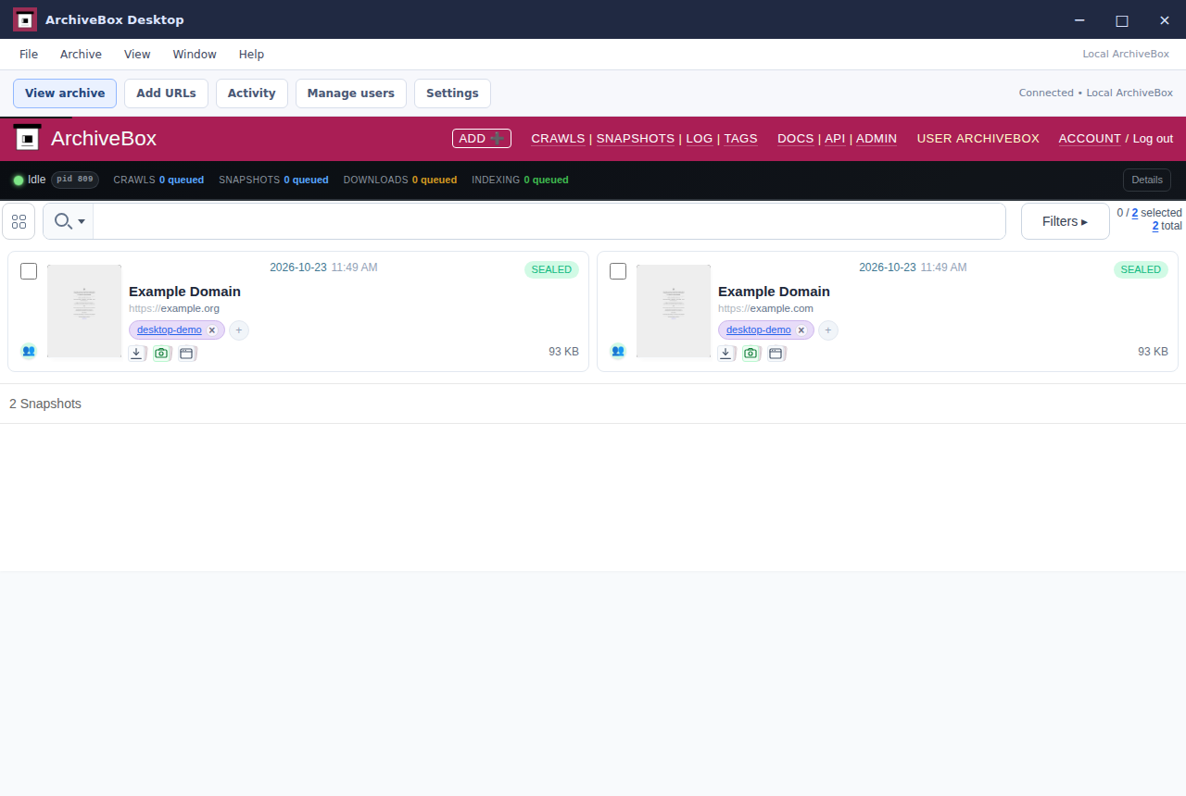1186x796 pixels.
Task: Switch to the Add URLs tab
Action: [166, 93]
